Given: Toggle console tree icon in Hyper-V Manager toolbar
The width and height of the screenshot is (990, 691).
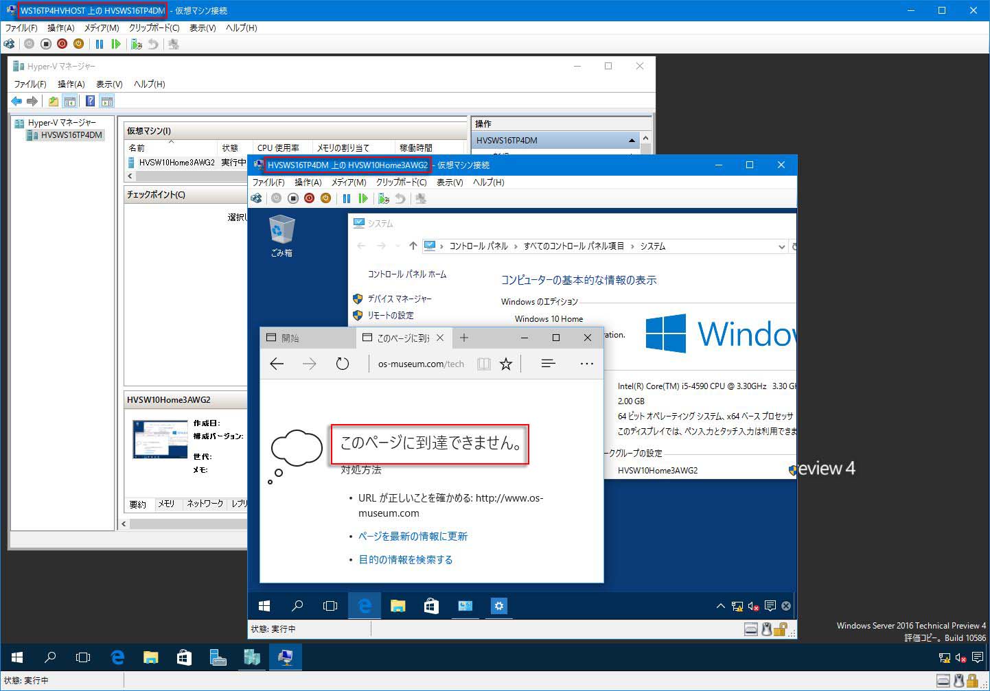Looking at the screenshot, I should click(69, 102).
